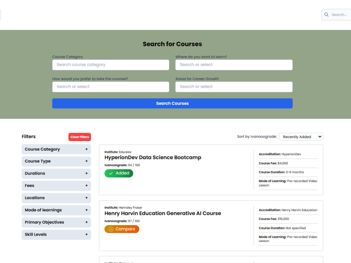Click Added button for HyperionDev course

pyautogui.click(x=119, y=173)
